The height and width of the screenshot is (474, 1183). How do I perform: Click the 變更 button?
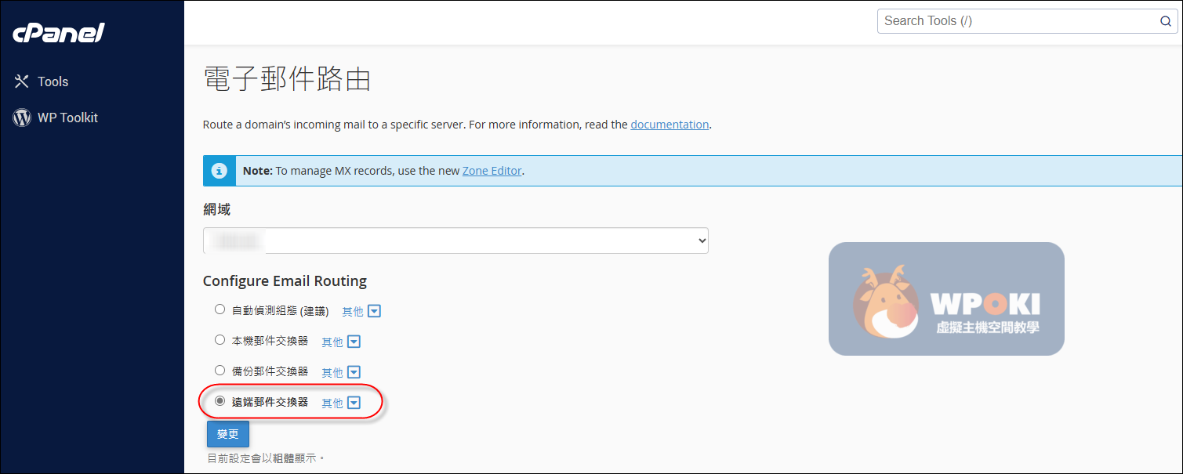(228, 434)
